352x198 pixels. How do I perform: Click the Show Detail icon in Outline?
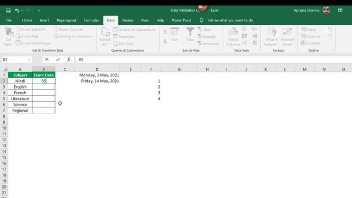coord(330,29)
